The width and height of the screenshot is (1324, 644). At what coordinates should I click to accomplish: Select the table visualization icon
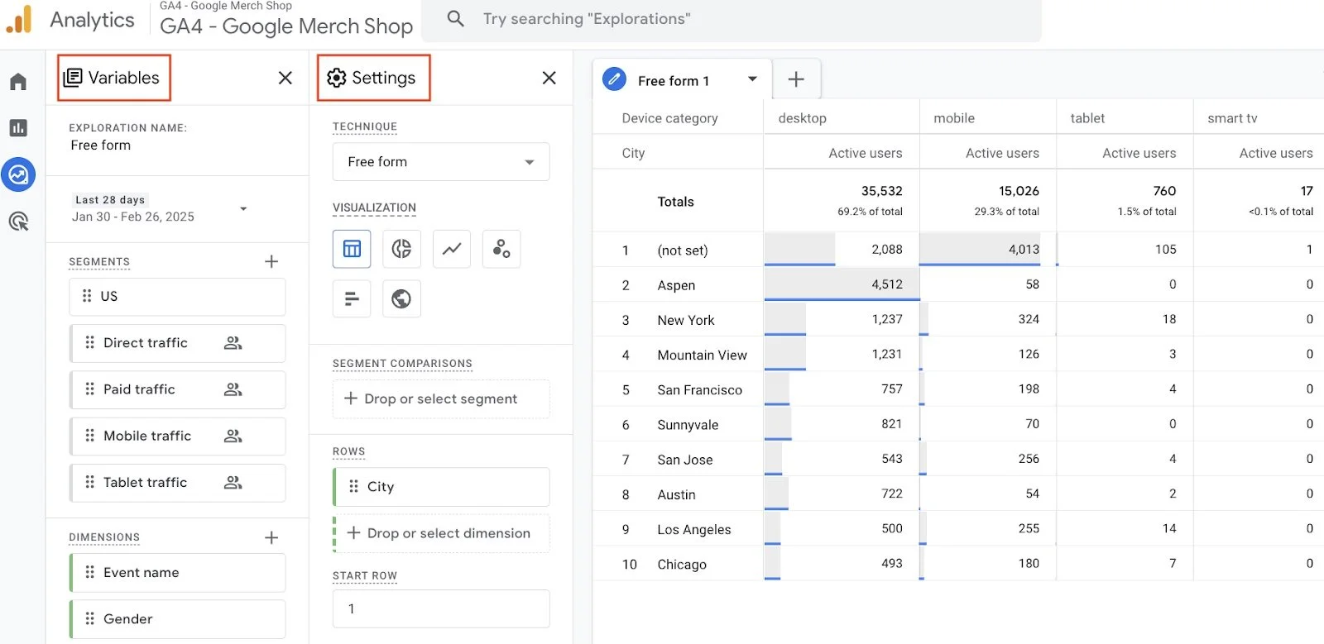coord(352,249)
